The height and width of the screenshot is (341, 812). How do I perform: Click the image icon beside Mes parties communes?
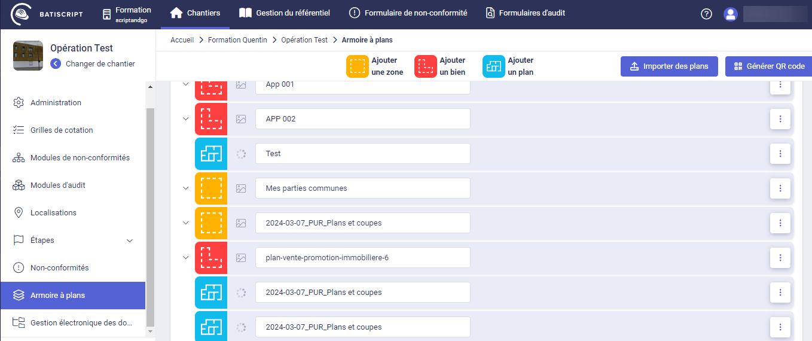pyautogui.click(x=241, y=188)
